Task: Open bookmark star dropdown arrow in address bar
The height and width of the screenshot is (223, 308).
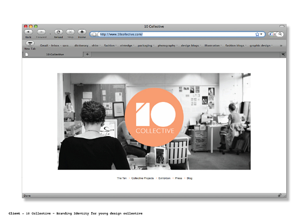Action: click(x=261, y=34)
